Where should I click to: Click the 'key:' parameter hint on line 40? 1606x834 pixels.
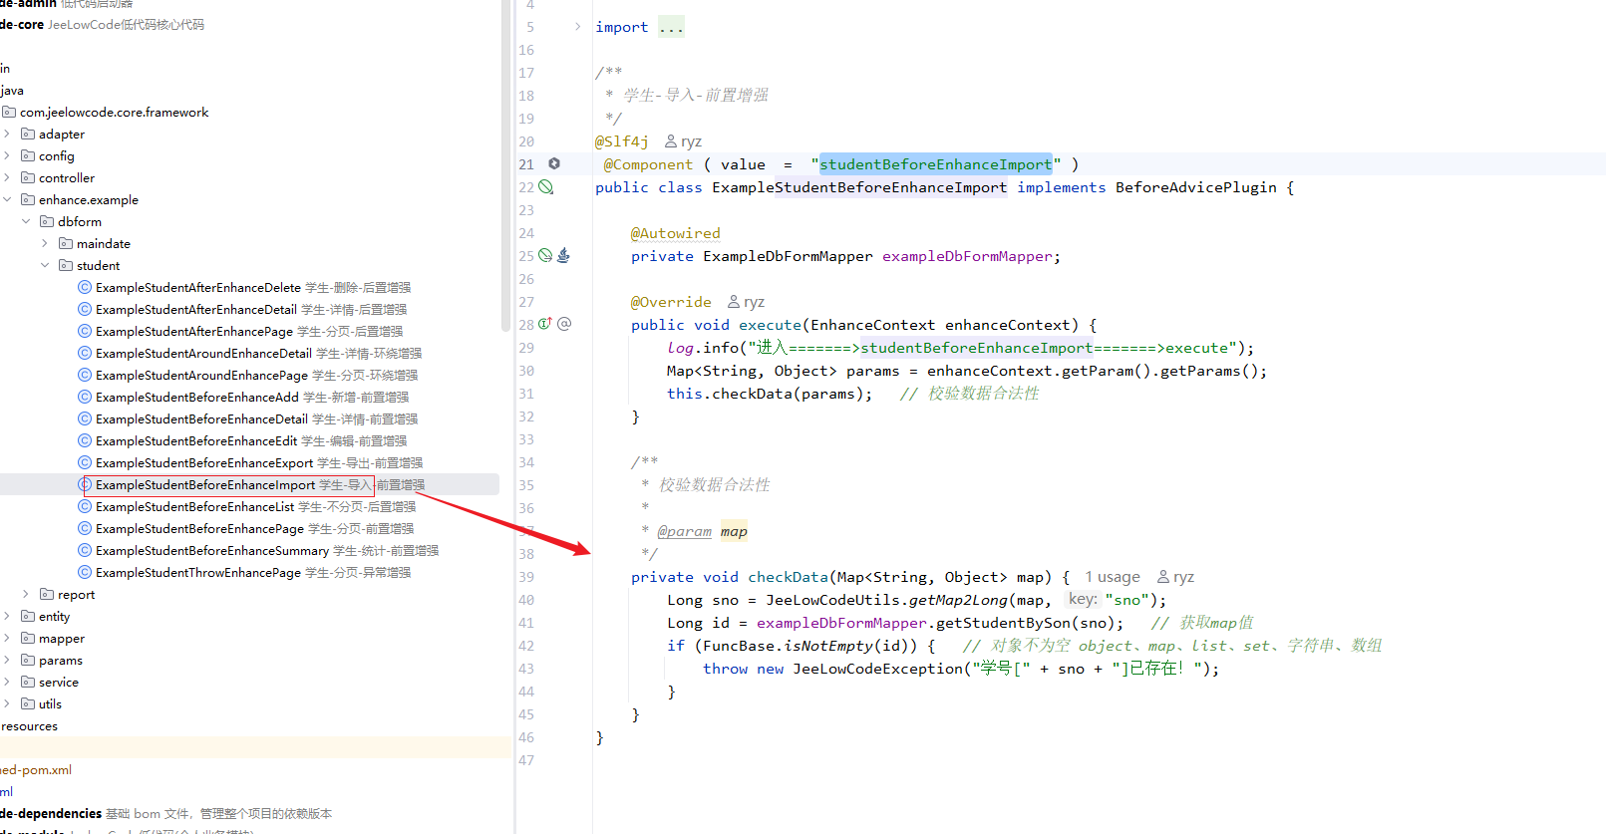pos(1083,599)
